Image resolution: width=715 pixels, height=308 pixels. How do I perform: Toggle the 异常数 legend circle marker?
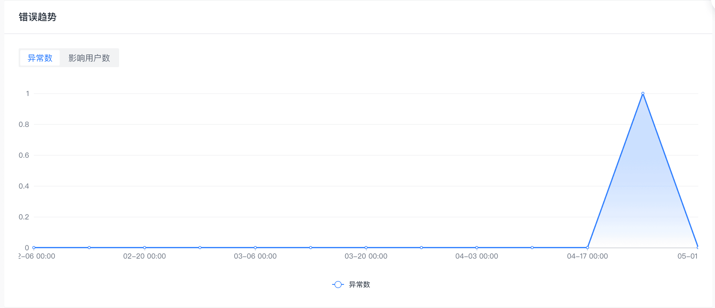point(338,285)
